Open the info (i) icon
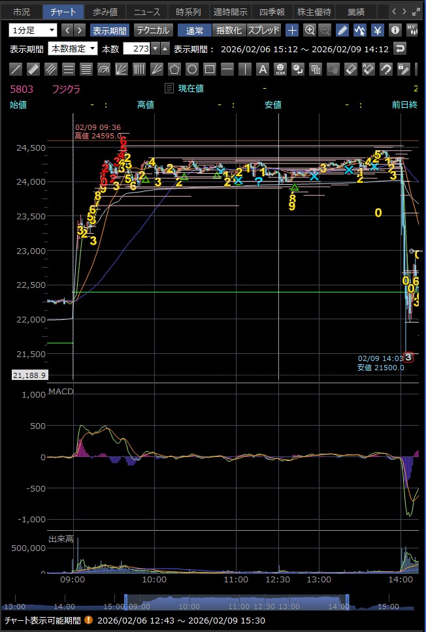 pos(395,30)
